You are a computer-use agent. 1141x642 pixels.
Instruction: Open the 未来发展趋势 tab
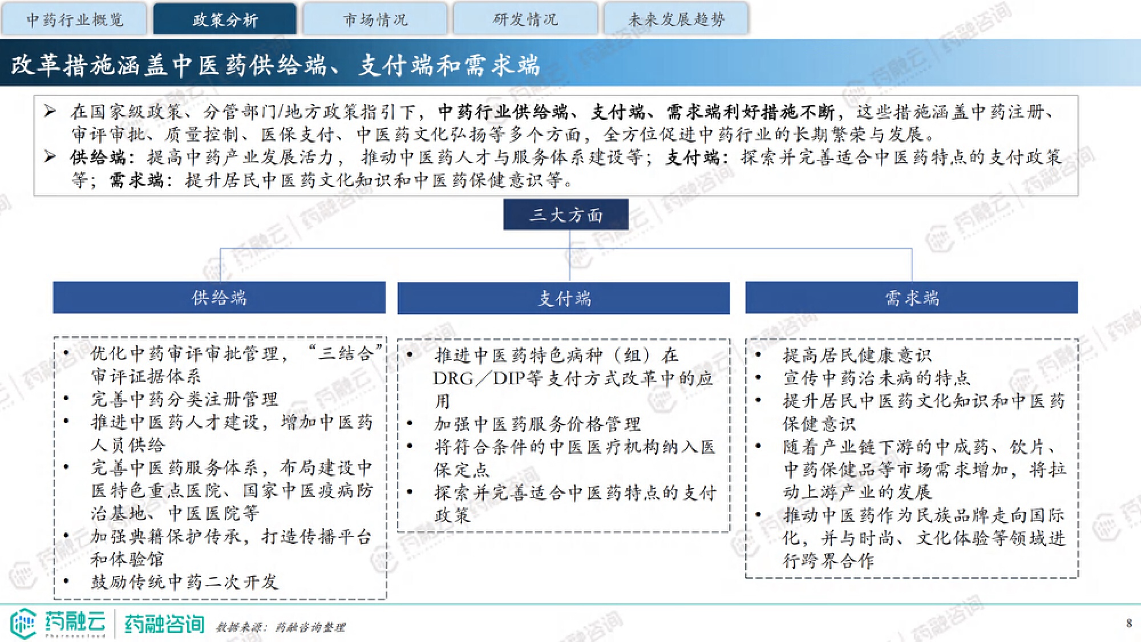[675, 20]
